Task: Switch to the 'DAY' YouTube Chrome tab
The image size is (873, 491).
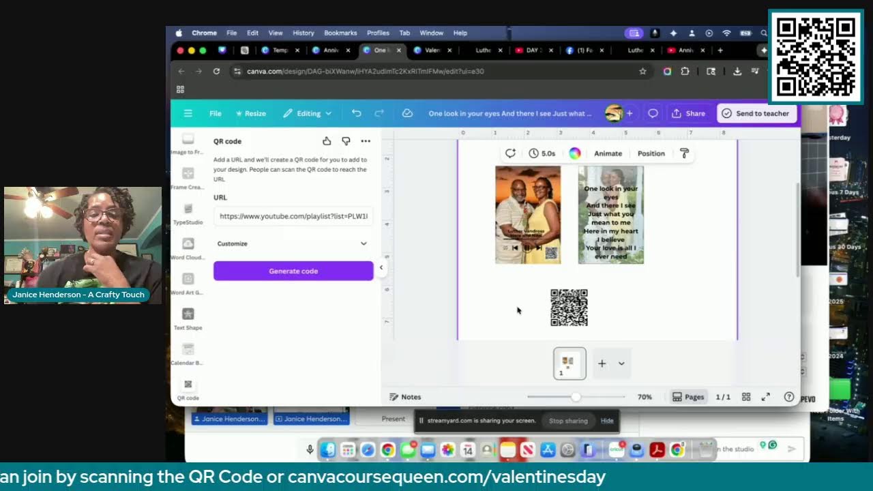Action: point(533,50)
